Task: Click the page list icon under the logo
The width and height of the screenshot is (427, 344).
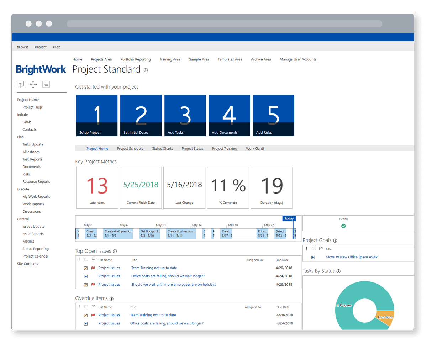Action: [x=46, y=84]
